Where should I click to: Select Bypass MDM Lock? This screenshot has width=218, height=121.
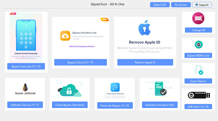click(x=198, y=56)
